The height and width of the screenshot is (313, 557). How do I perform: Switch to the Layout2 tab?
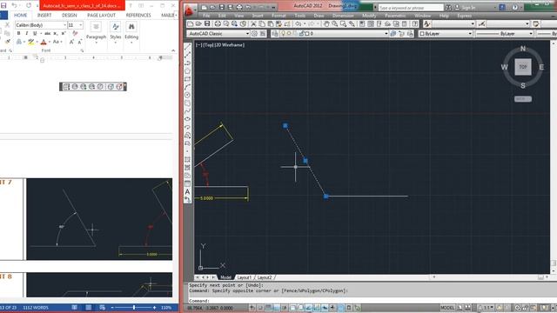(x=265, y=277)
